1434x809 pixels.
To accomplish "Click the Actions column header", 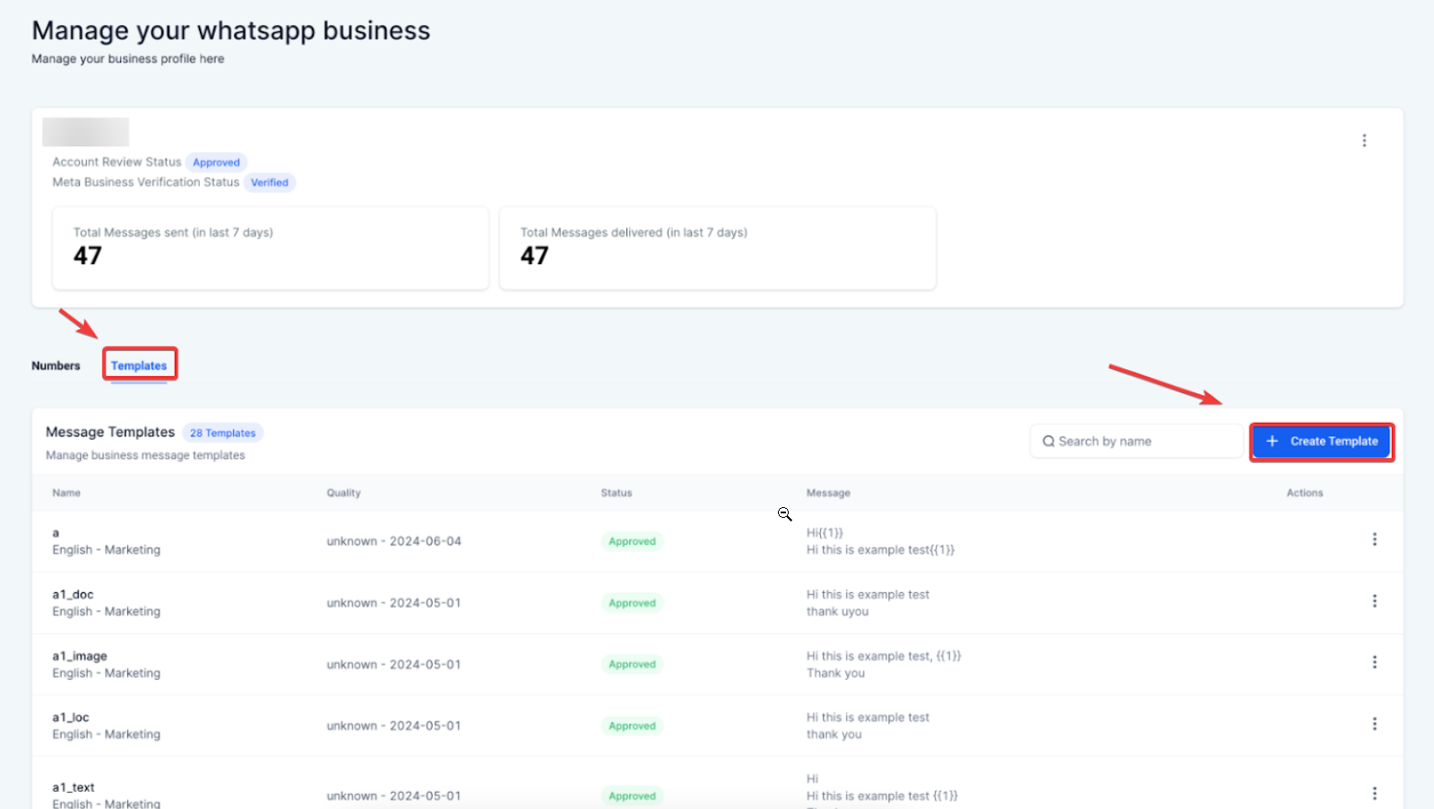I will click(1304, 493).
